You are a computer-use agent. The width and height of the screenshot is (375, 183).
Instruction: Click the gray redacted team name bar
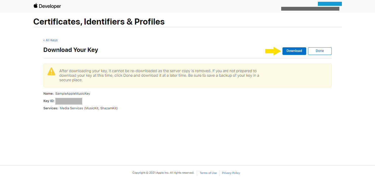click(x=310, y=9)
